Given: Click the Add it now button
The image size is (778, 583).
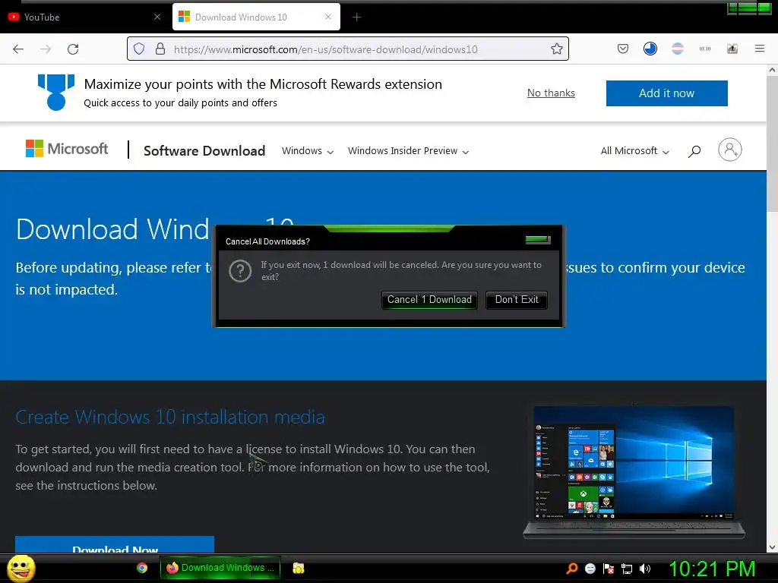Looking at the screenshot, I should 666,93.
